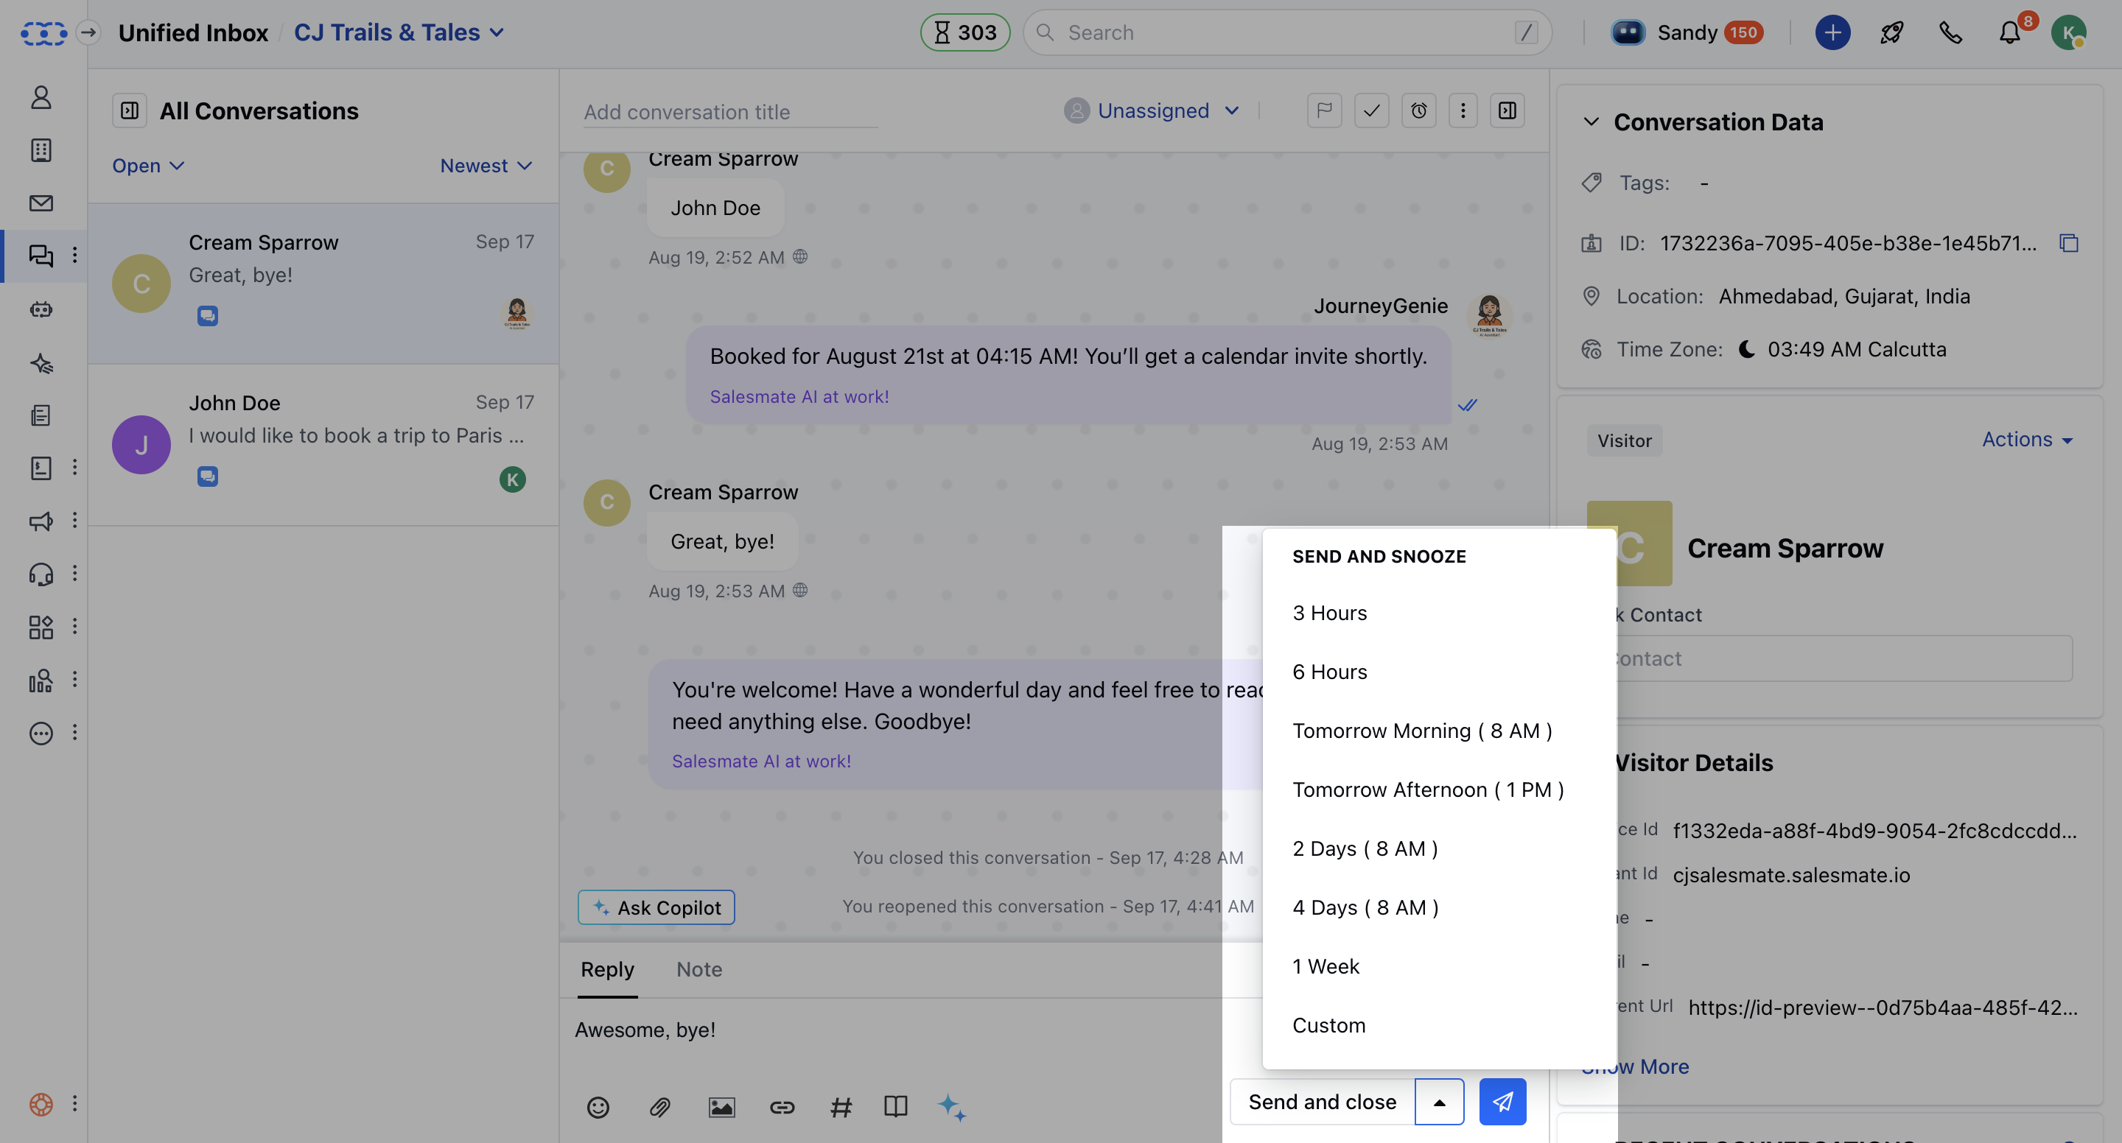Collapse the Conversation Data section
2122x1143 pixels.
[x=1591, y=122]
